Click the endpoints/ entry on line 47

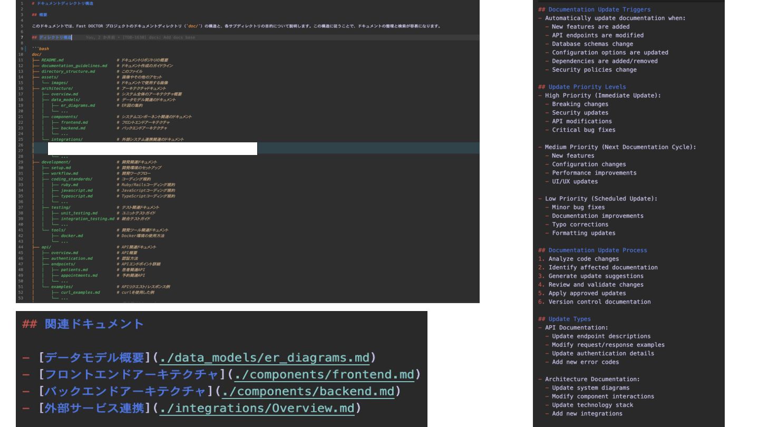pyautogui.click(x=63, y=264)
